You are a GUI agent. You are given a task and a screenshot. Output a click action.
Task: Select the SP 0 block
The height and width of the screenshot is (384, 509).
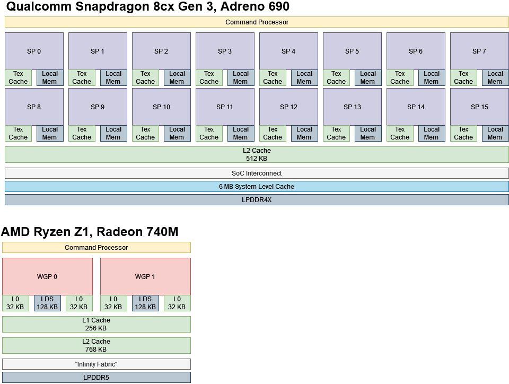coord(34,51)
